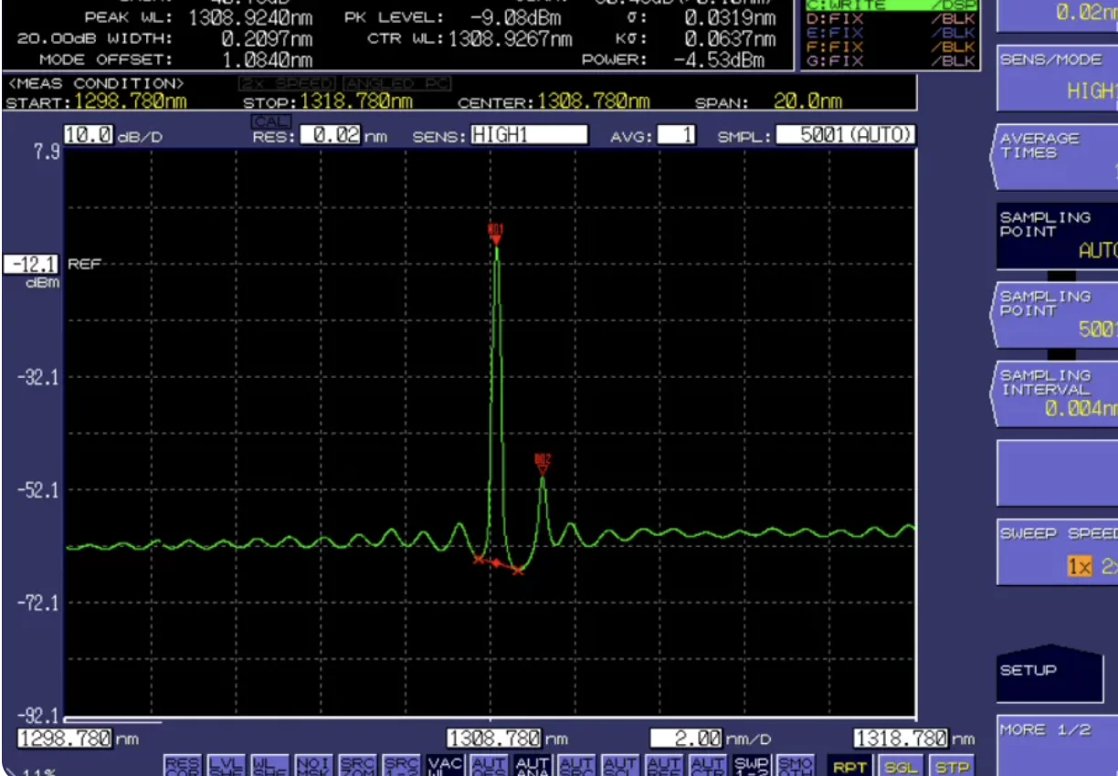Choose 1x sweep speed
Screen dimensions: 1118x776
(1079, 566)
